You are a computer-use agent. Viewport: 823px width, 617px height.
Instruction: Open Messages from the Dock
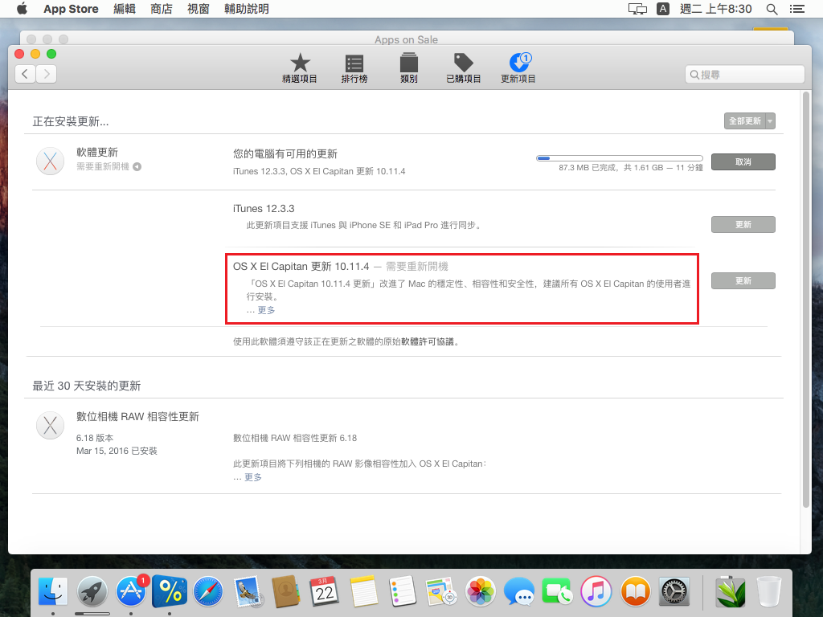(x=519, y=591)
